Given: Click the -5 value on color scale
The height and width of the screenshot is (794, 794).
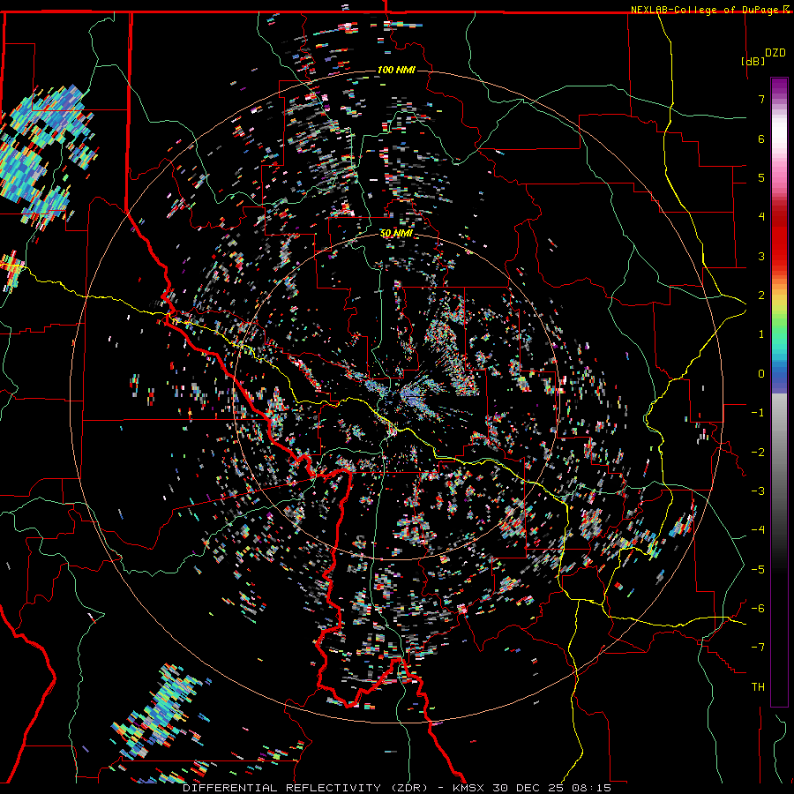Looking at the screenshot, I should point(758,570).
